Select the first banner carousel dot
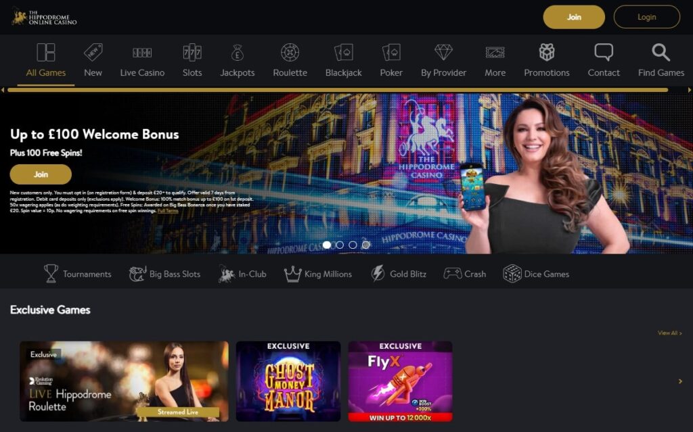 point(327,245)
